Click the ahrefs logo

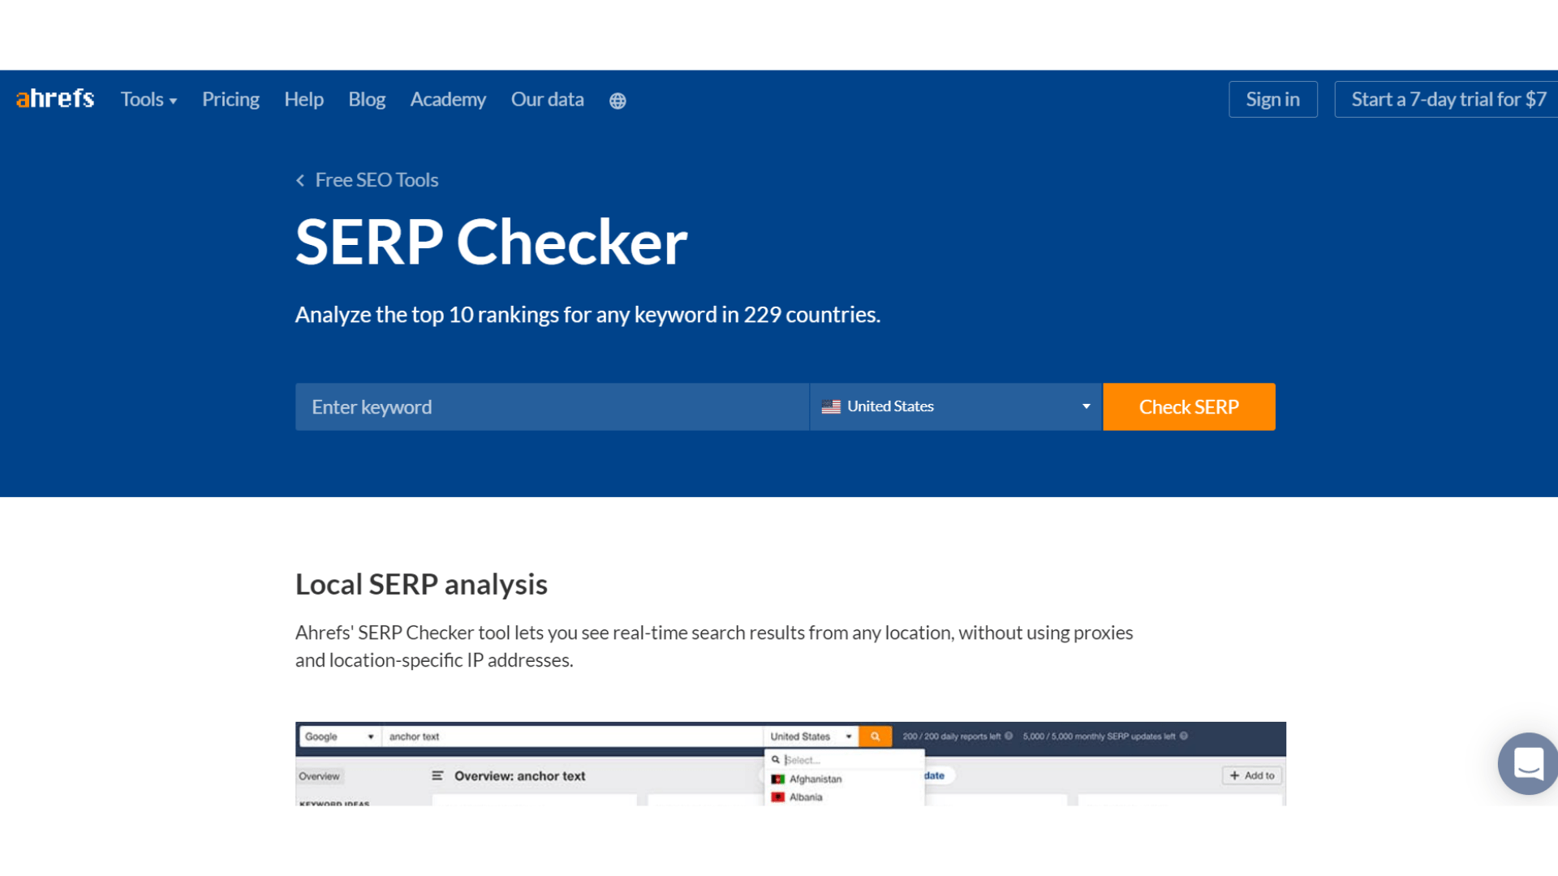point(55,99)
